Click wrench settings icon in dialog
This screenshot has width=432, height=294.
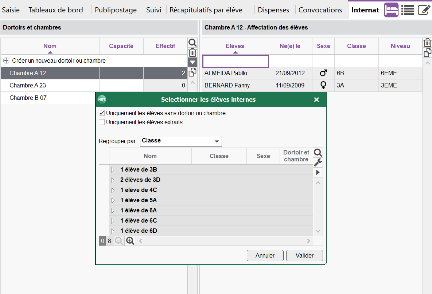(x=318, y=162)
